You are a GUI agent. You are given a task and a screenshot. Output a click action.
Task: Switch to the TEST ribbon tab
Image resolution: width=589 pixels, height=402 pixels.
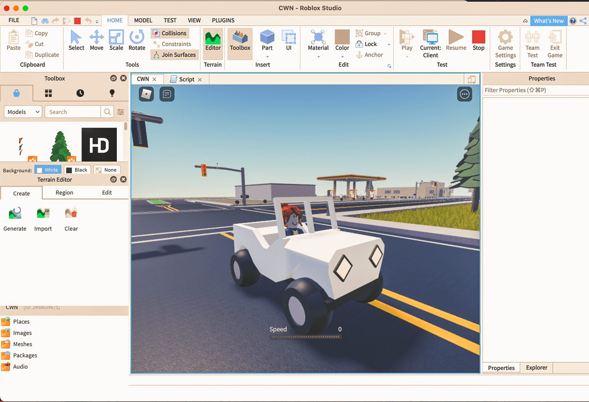coord(170,21)
